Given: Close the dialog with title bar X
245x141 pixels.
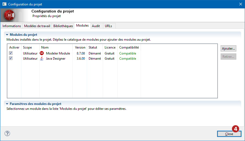Looking at the screenshot, I should [x=241, y=4].
